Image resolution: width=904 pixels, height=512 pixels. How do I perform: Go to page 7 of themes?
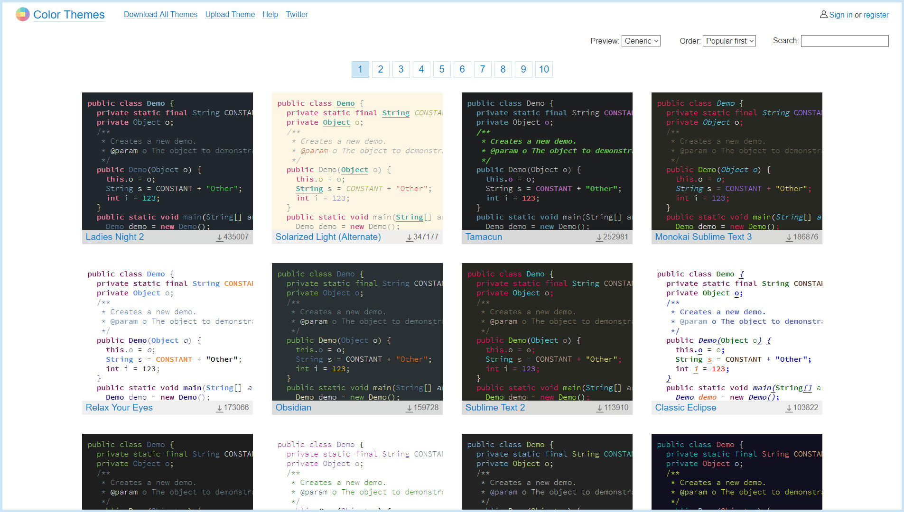tap(483, 69)
